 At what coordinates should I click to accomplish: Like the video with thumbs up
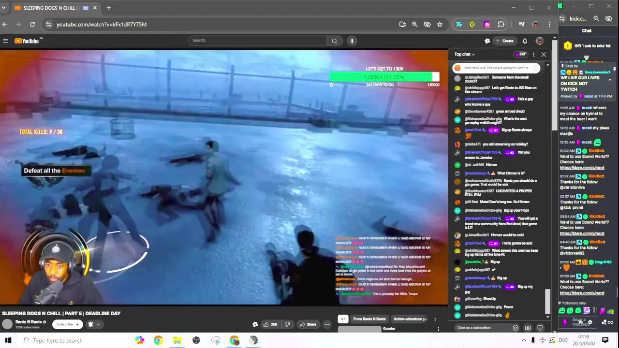tap(270, 324)
